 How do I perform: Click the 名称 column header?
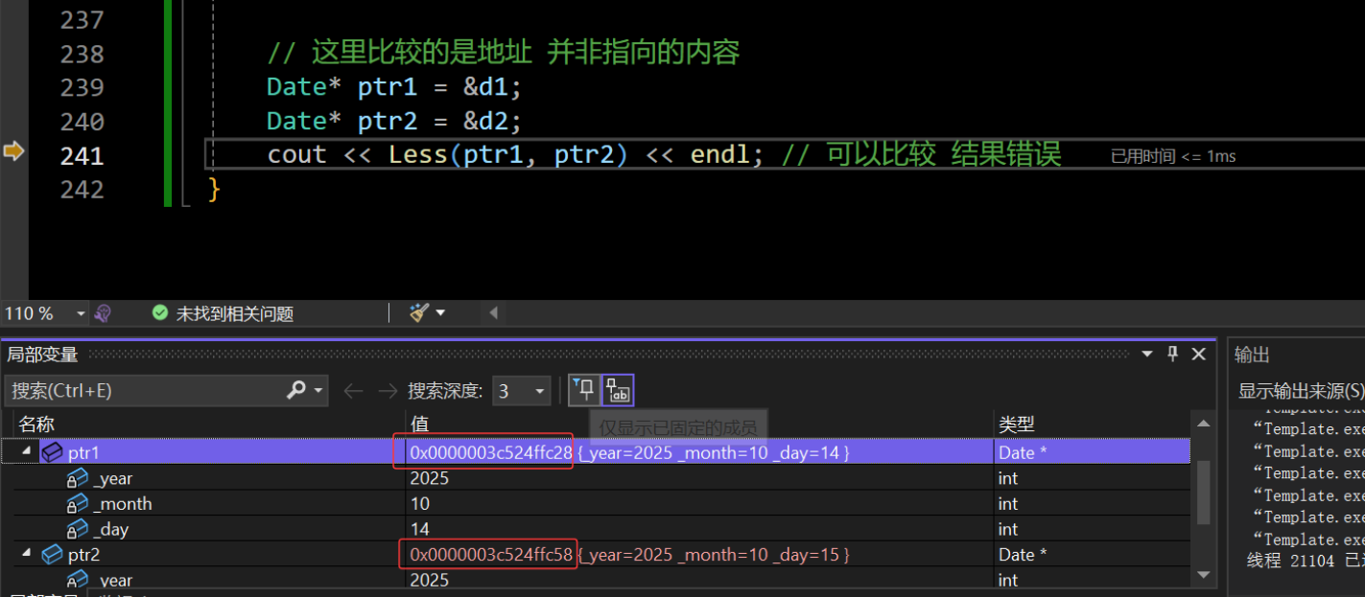36,424
